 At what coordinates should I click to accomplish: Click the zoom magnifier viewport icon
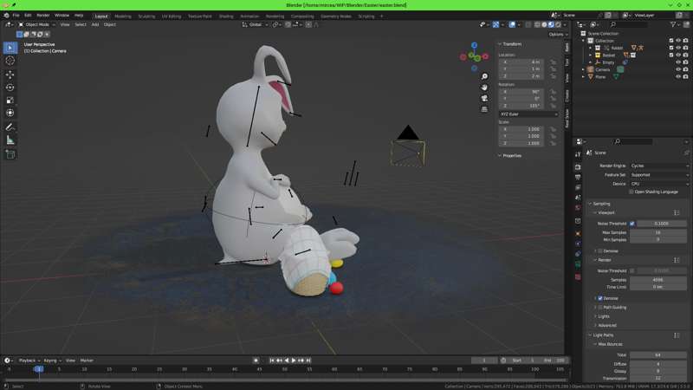click(x=484, y=76)
